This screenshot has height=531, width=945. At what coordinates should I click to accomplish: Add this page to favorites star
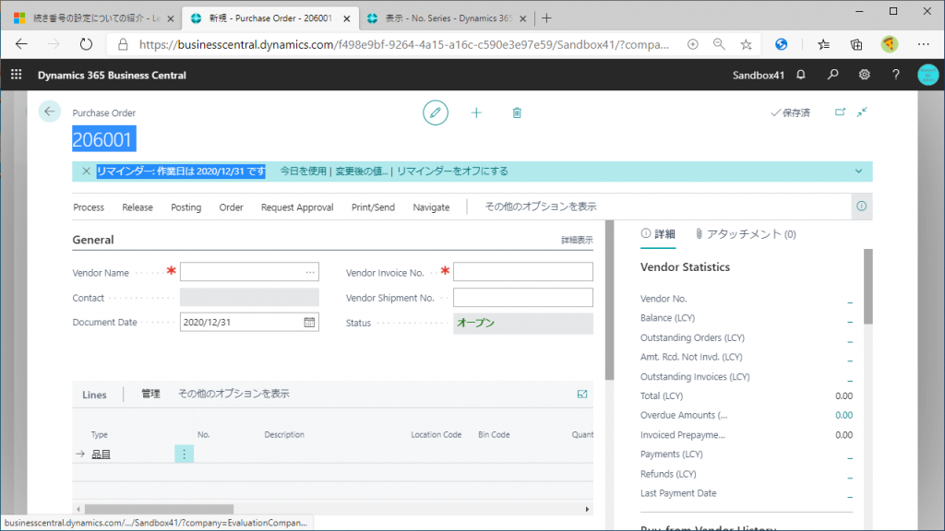click(746, 44)
